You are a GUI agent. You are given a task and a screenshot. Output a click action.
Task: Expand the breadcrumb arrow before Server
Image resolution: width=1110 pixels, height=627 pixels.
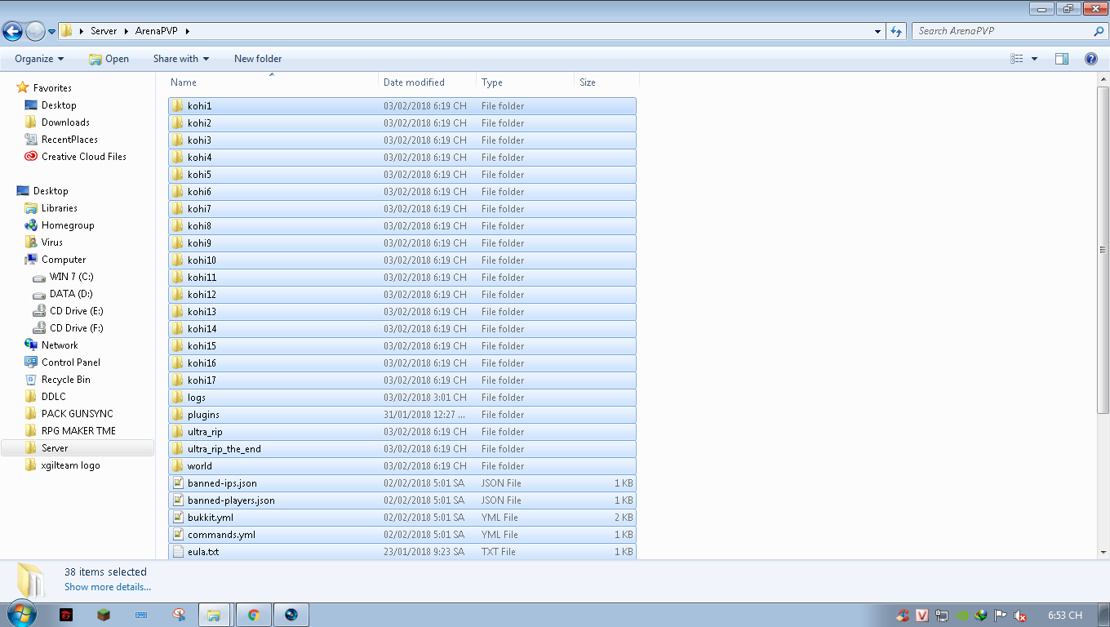point(82,31)
